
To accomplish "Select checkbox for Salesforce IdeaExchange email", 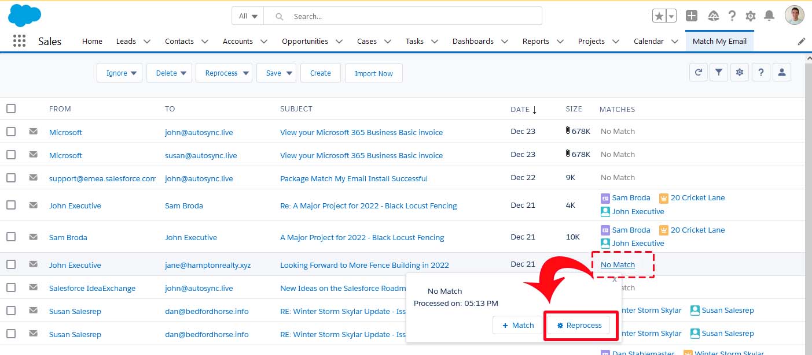I will (x=11, y=287).
